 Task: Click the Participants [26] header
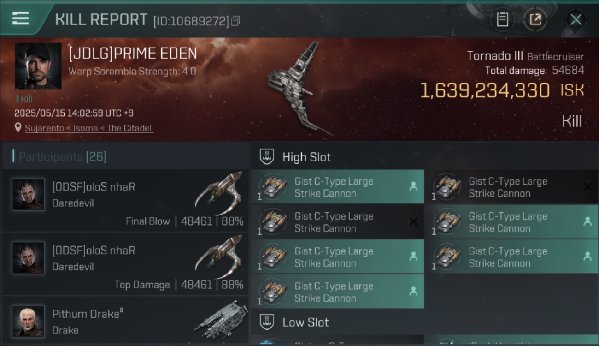pos(62,157)
